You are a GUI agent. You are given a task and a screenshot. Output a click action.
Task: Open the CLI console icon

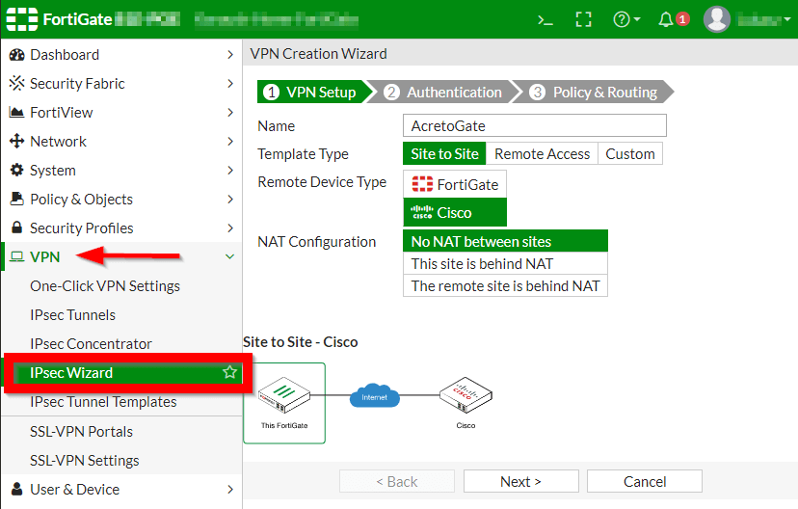(545, 20)
